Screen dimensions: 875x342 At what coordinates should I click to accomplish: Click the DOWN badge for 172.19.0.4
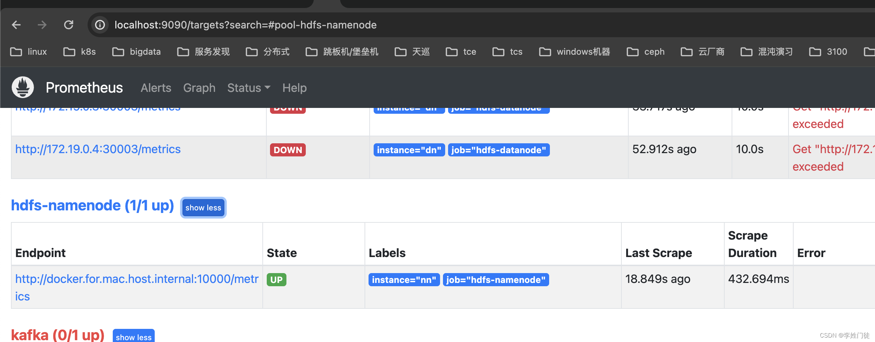pos(288,150)
